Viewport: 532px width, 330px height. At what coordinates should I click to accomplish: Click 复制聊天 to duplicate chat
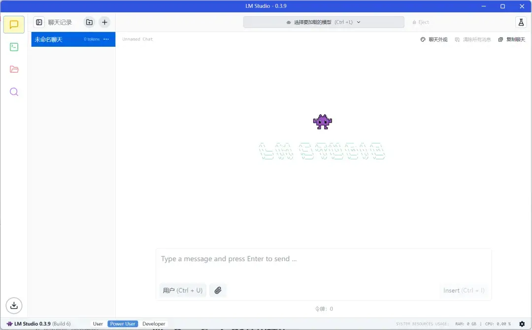(512, 40)
